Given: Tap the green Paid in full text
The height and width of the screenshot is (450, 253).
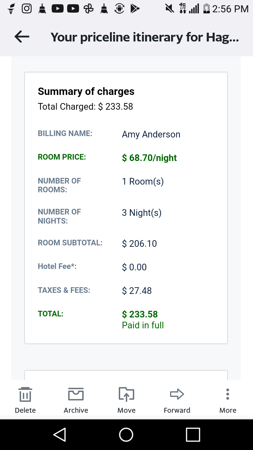Looking at the screenshot, I should 143,325.
